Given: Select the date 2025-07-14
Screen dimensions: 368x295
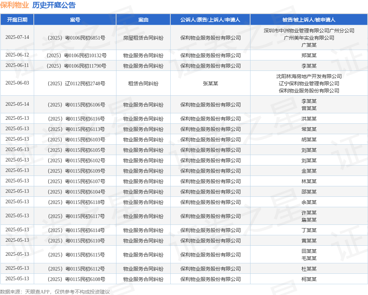Looking at the screenshot, I should (17, 37).
